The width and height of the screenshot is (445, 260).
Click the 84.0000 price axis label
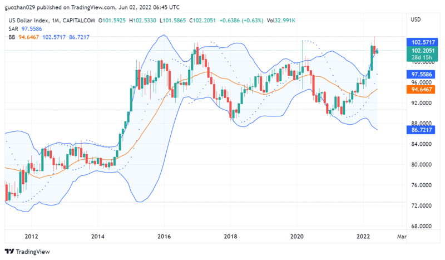coord(421,144)
